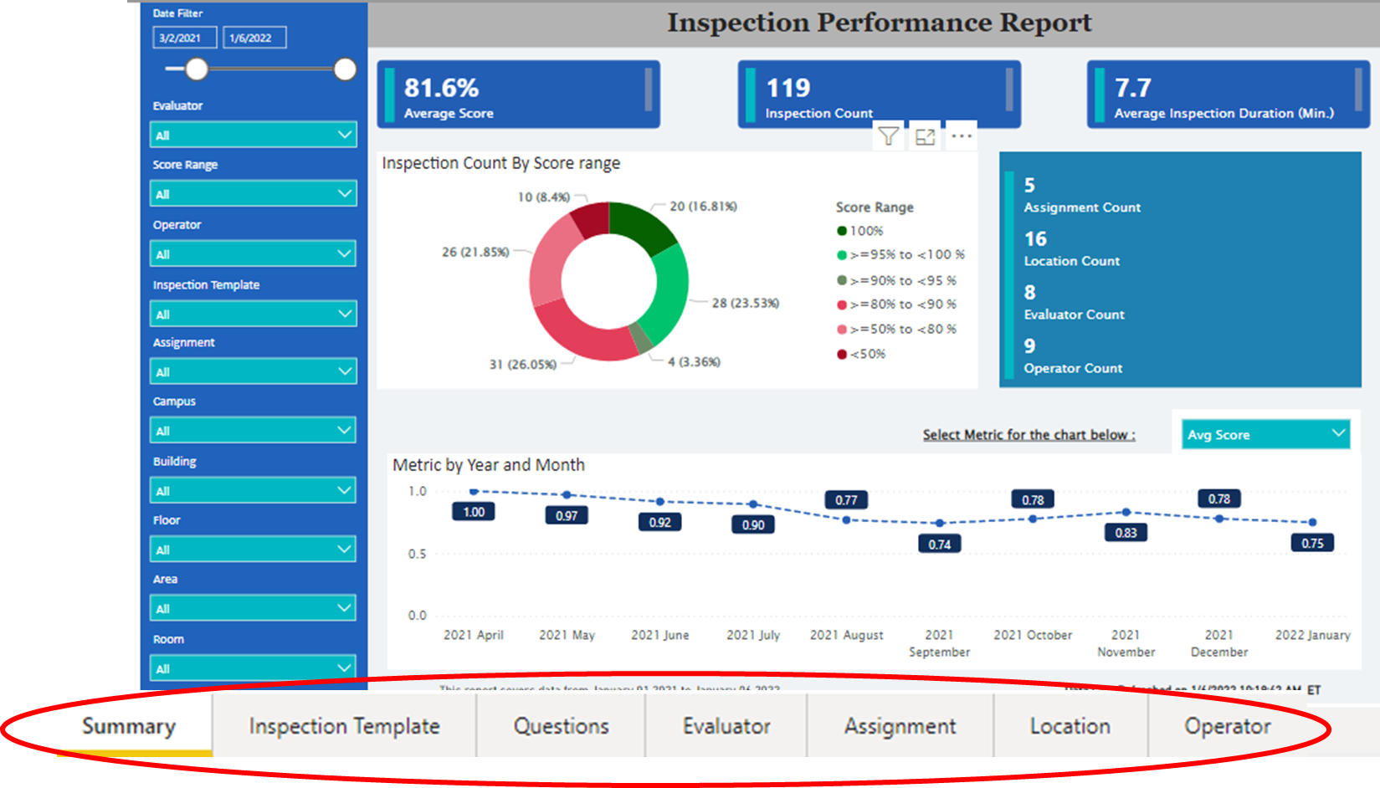1380x788 pixels.
Task: Select the Location tab
Action: (x=1070, y=726)
